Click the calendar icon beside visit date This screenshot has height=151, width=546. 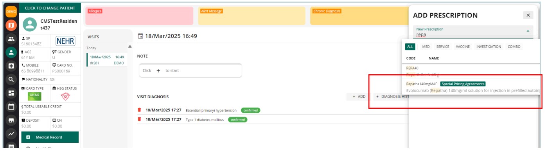click(140, 36)
